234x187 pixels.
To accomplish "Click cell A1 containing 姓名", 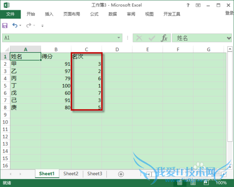I will pyautogui.click(x=25, y=56).
